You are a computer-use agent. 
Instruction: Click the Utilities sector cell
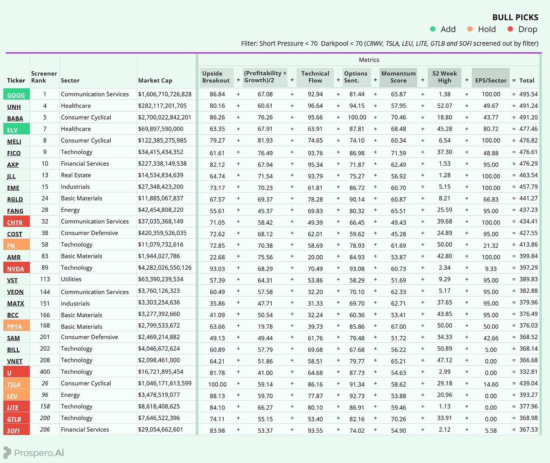(x=71, y=279)
